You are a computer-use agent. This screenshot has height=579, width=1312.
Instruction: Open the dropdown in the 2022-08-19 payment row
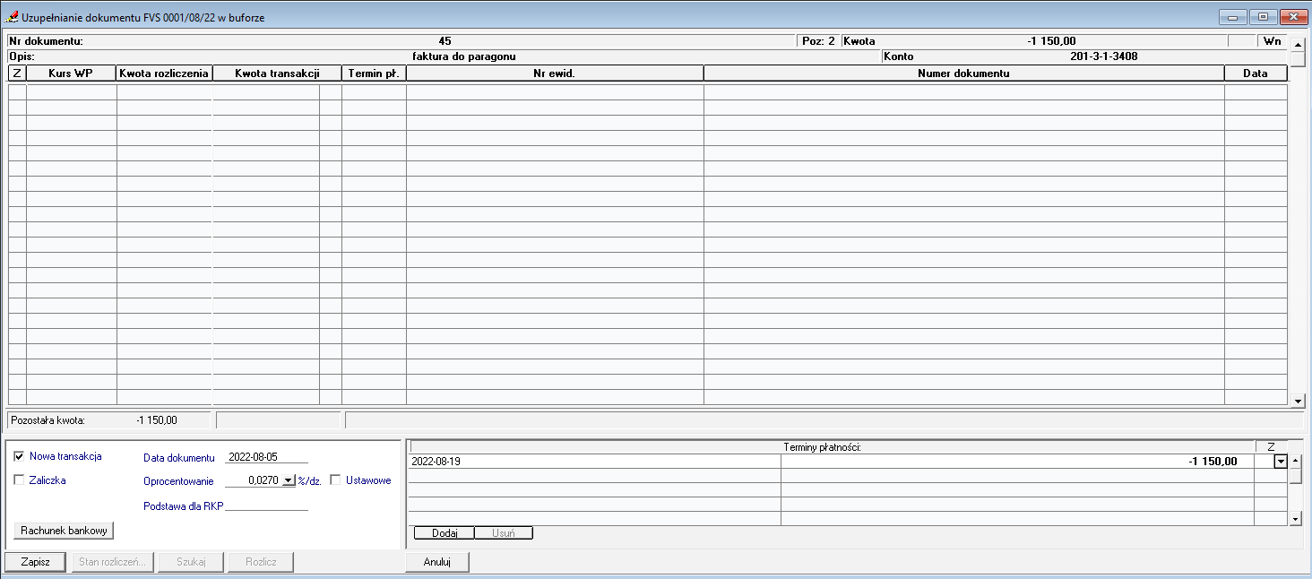point(1281,462)
